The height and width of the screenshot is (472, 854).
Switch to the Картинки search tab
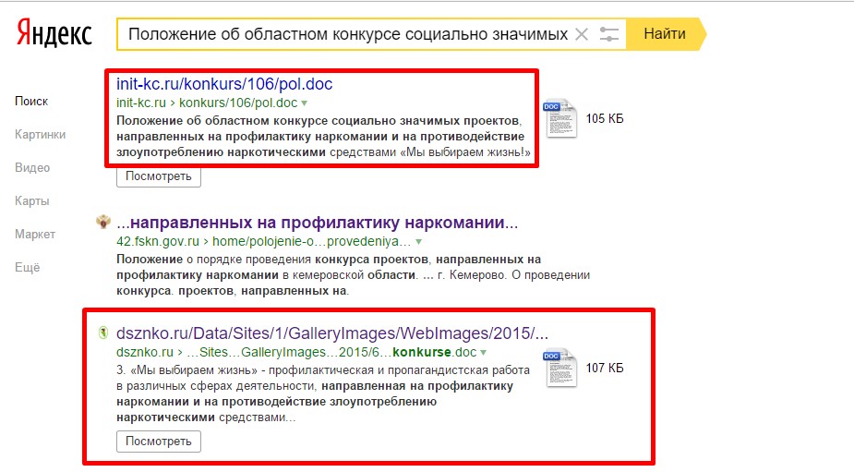pos(41,135)
